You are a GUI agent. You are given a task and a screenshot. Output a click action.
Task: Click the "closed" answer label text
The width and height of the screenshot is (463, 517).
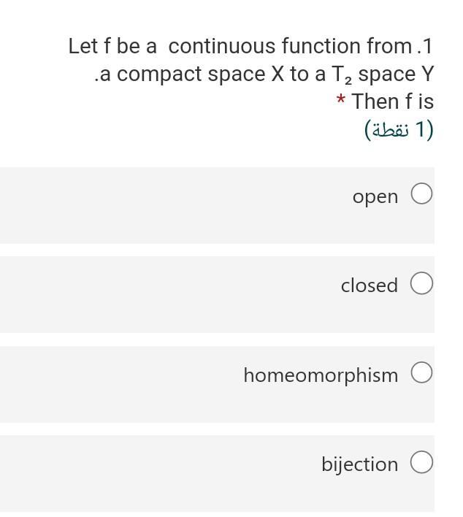370,286
